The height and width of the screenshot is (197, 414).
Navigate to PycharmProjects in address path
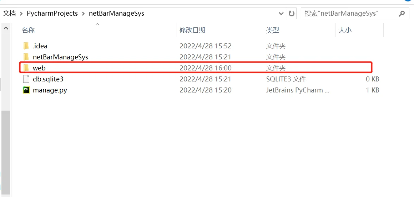pyautogui.click(x=52, y=14)
